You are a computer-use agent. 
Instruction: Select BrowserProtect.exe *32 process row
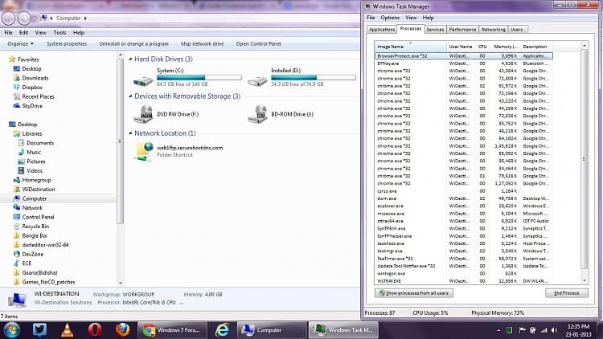point(463,55)
